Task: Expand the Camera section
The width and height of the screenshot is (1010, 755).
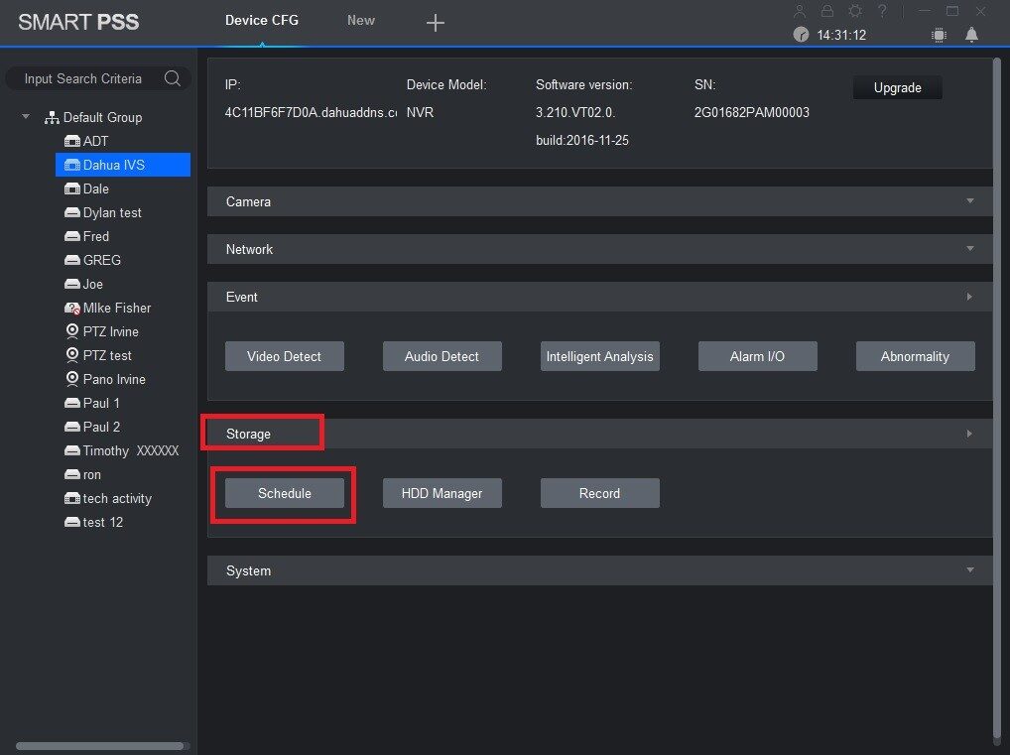Action: (x=969, y=201)
